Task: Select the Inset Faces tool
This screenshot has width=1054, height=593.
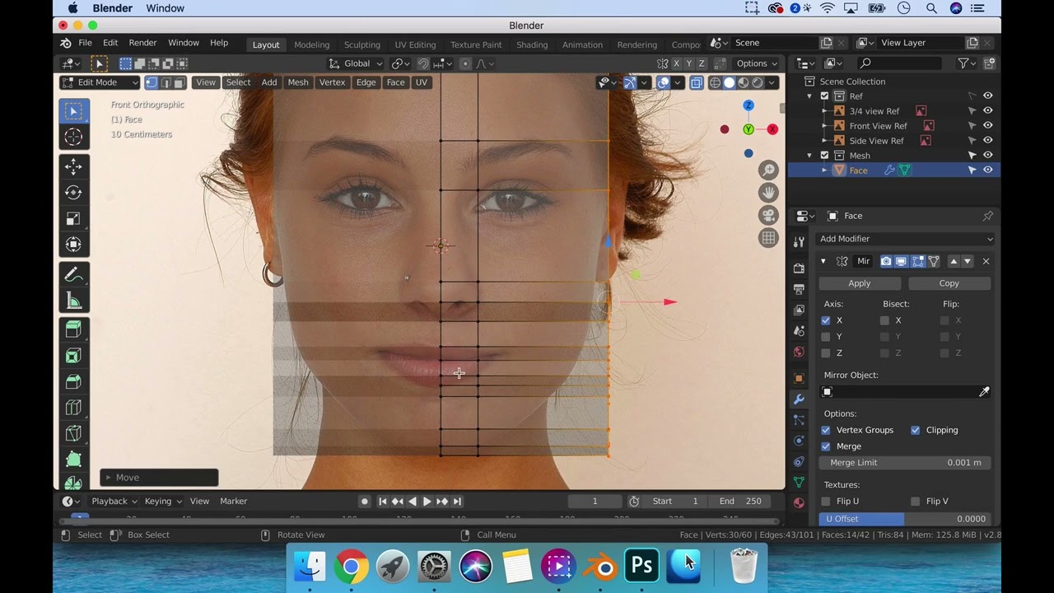Action: [x=73, y=356]
